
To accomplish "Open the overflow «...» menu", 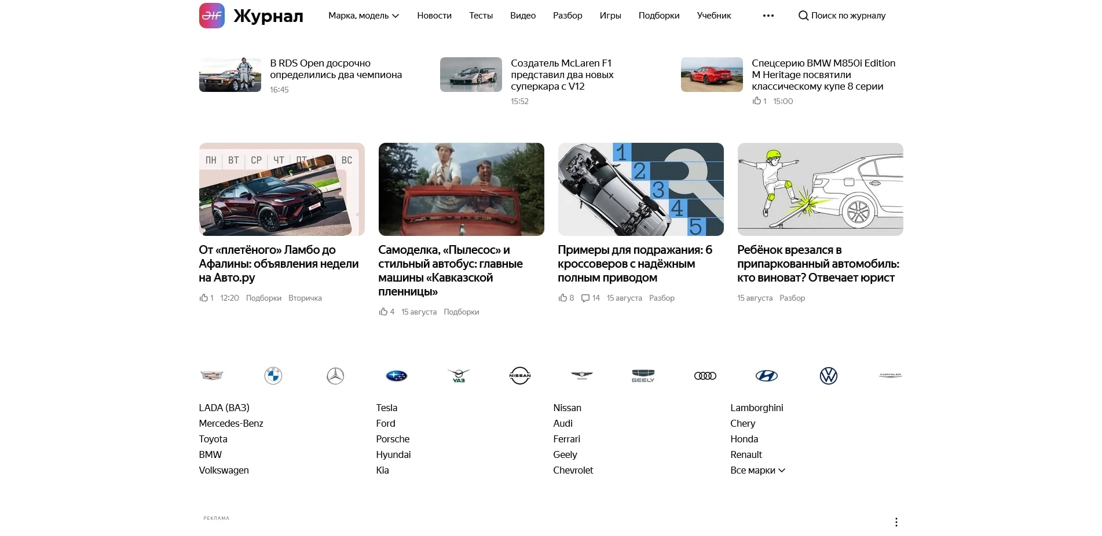I will 767,16.
